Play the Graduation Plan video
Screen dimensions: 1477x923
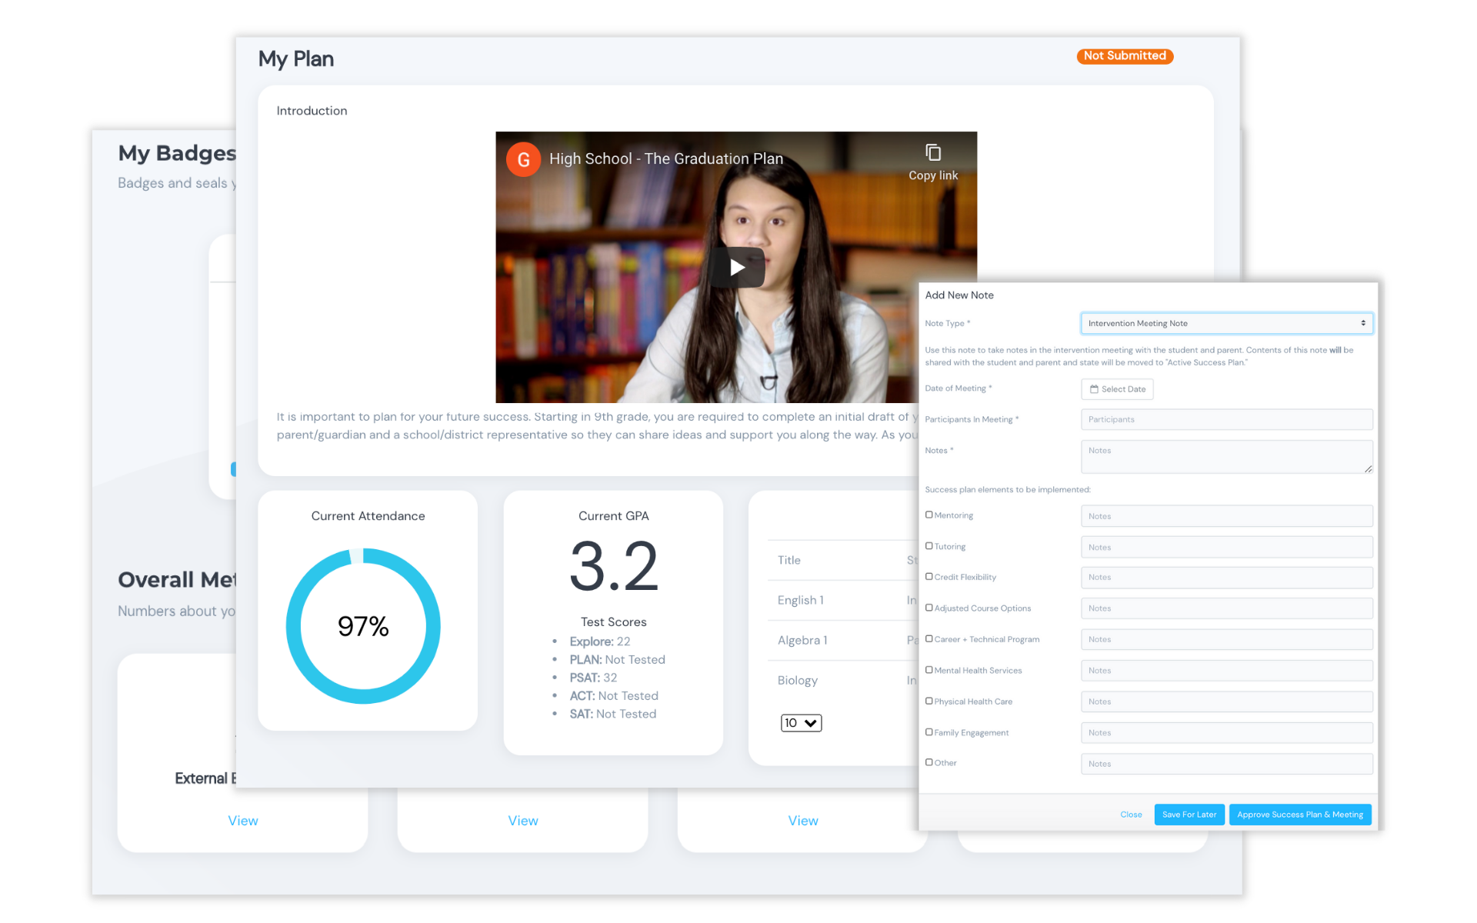point(736,267)
